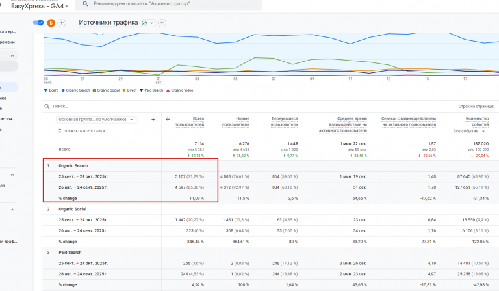Click the sort arrow by Всего пользователей

pyautogui.click(x=168, y=119)
